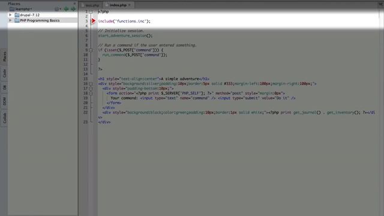384x216 pixels.
Task: Click the 'A simple adventure' heading text
Action: pos(180,79)
